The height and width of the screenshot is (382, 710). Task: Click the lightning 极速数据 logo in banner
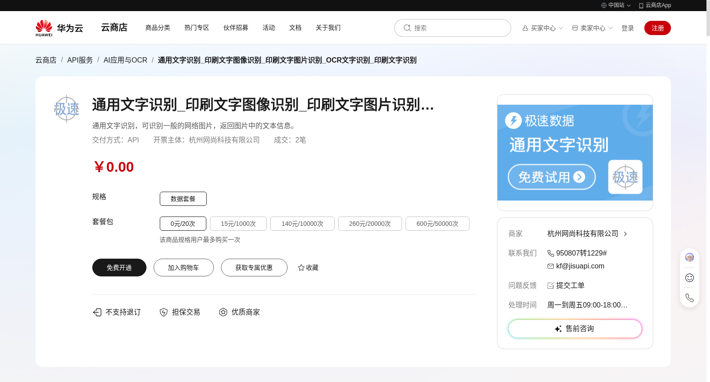513,120
